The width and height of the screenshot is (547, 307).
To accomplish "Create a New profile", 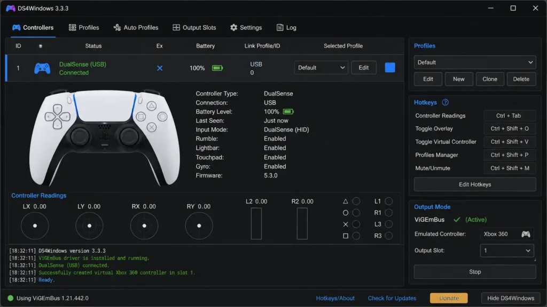I will point(459,79).
